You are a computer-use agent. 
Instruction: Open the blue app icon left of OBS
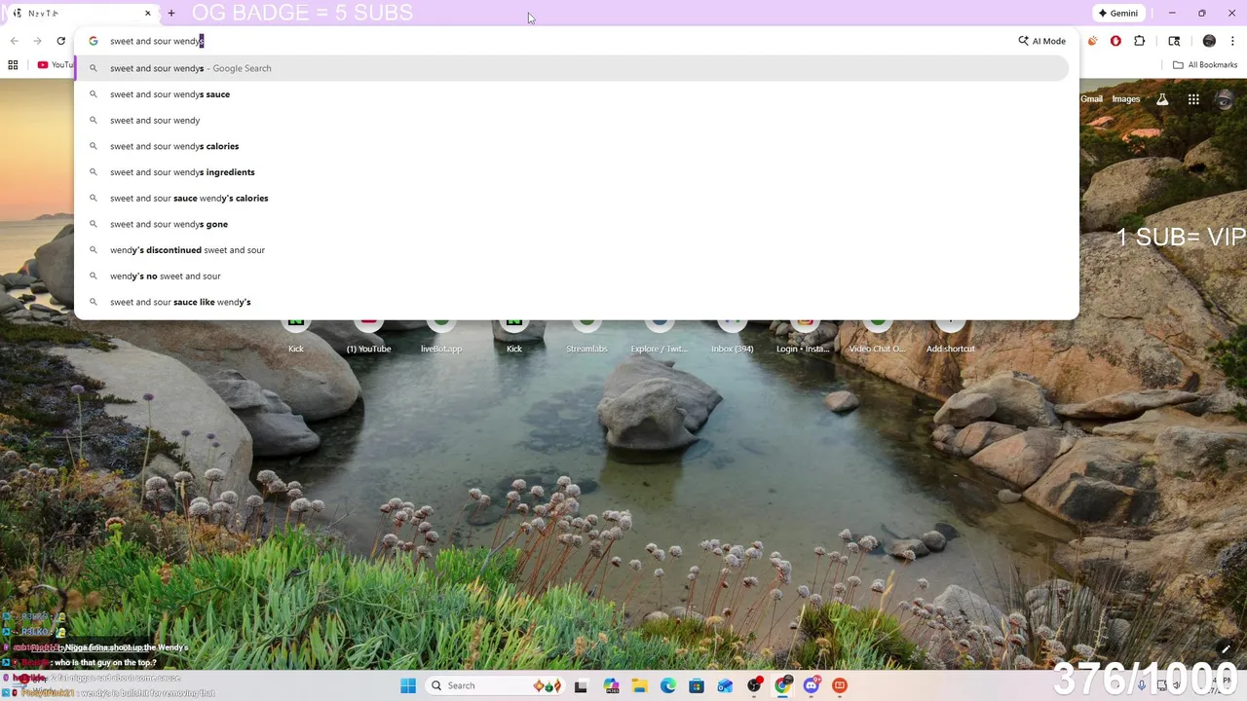tap(725, 685)
